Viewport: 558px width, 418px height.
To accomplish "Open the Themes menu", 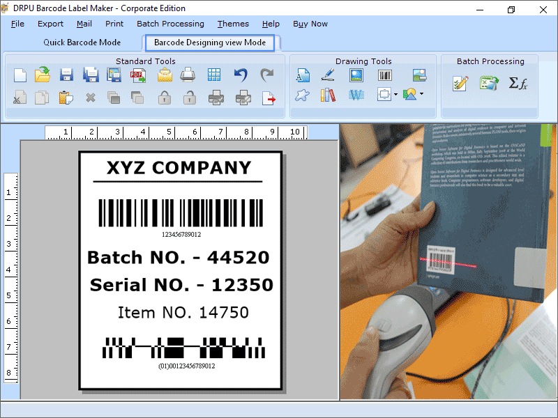I will 233,24.
